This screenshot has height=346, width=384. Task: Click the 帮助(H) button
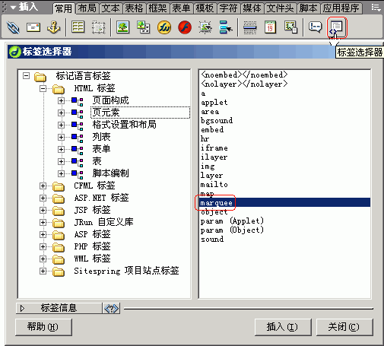click(x=43, y=327)
